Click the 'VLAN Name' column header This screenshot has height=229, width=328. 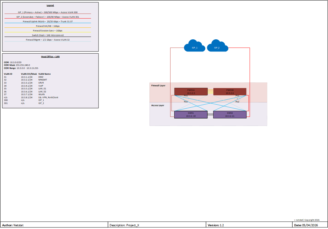[x=45, y=74]
